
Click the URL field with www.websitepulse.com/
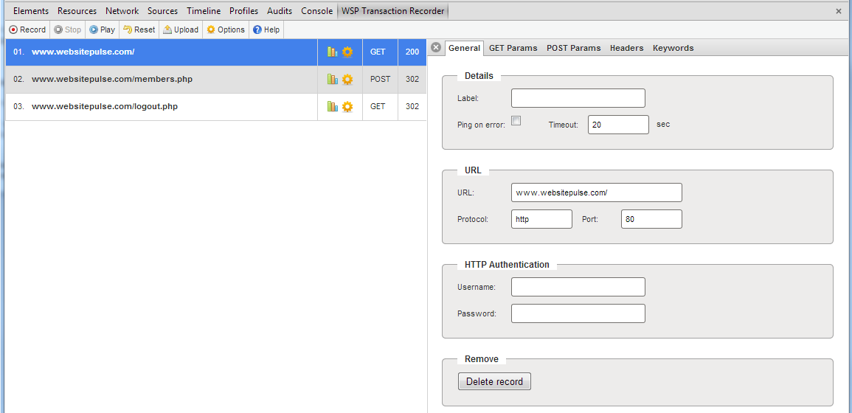point(597,192)
